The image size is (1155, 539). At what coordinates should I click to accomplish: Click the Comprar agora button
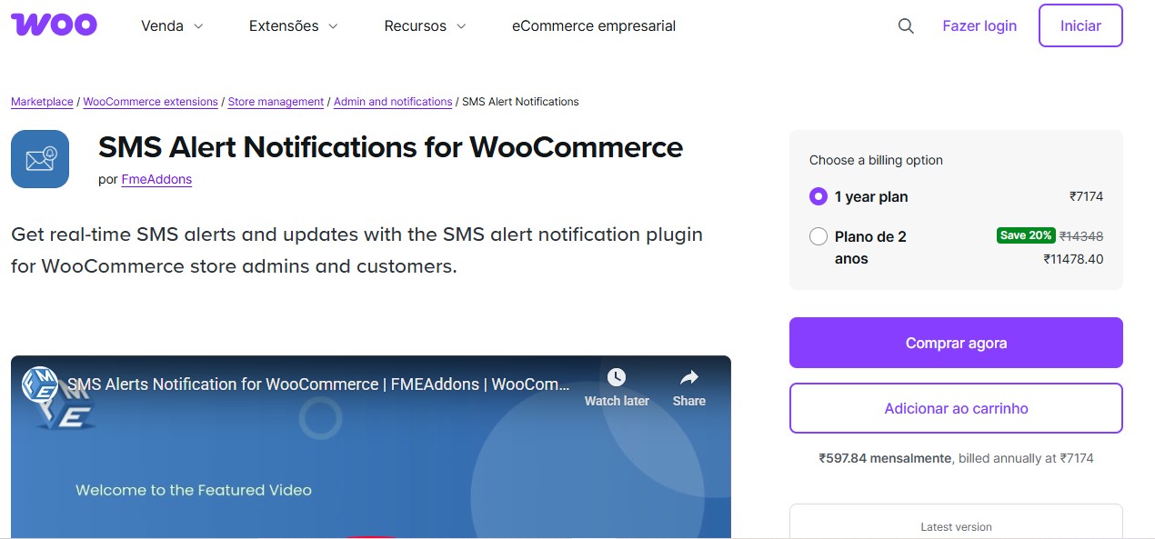pos(956,343)
